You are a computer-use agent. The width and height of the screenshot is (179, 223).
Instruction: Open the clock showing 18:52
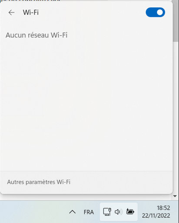(163, 208)
